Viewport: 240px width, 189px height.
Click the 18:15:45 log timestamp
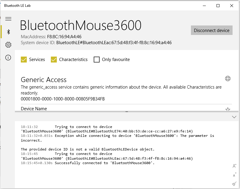(x=29, y=154)
